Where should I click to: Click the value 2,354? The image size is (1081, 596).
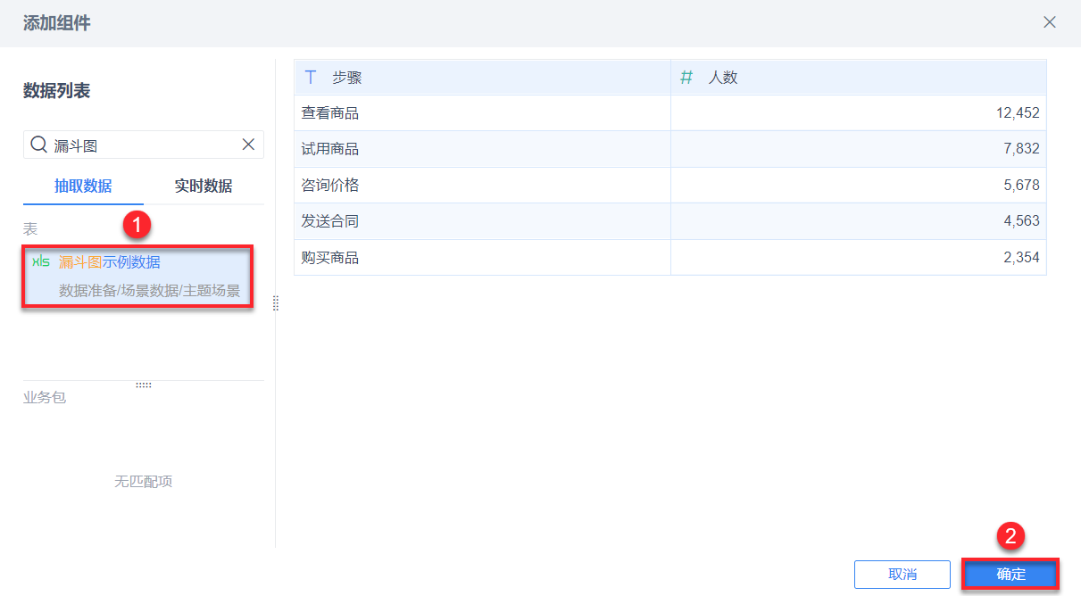1021,257
